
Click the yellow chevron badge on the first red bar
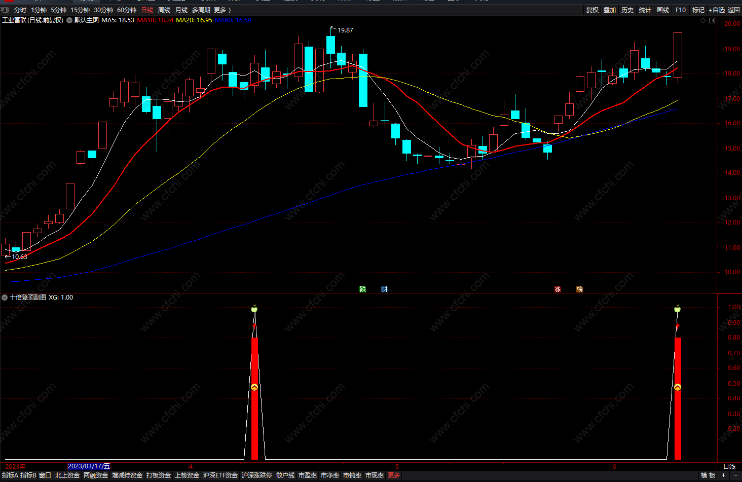click(254, 387)
